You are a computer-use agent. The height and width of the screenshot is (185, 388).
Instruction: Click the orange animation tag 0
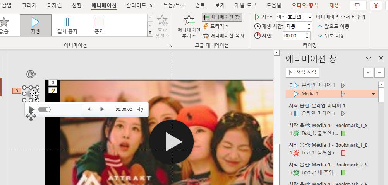[17, 91]
